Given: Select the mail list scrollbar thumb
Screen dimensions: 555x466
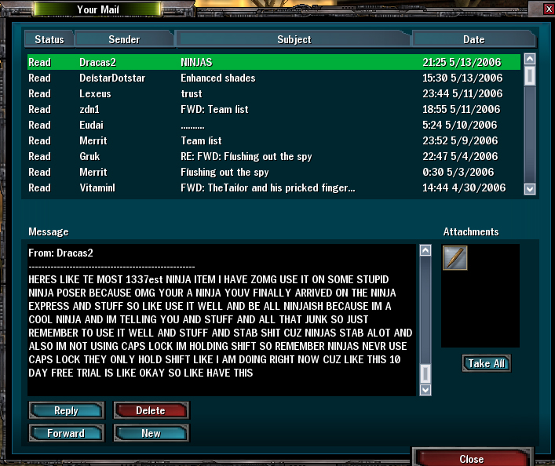Looking at the screenshot, I should (x=530, y=76).
